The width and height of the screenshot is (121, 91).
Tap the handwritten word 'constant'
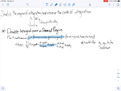pos(105,48)
